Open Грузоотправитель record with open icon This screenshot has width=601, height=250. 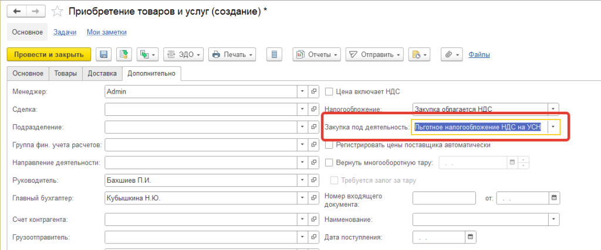pos(313,237)
